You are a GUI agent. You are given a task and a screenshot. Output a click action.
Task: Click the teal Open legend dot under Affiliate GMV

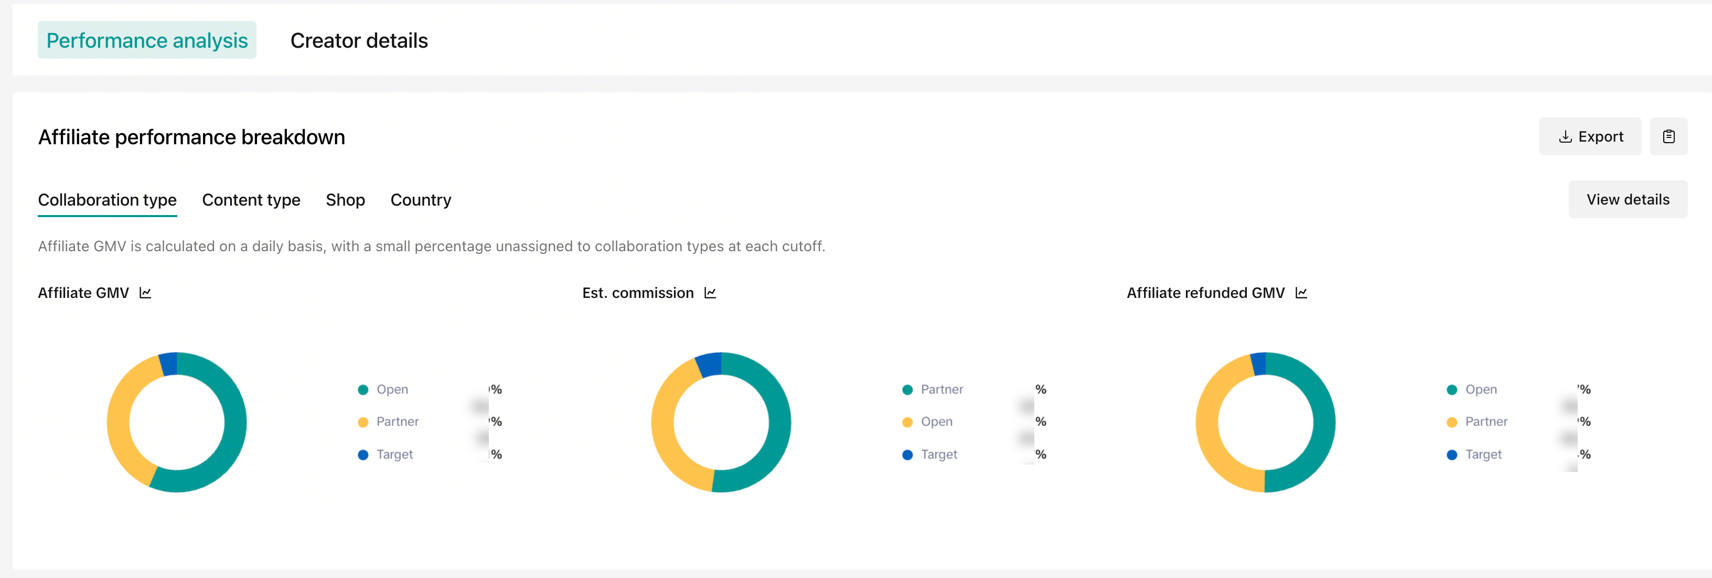coord(363,390)
